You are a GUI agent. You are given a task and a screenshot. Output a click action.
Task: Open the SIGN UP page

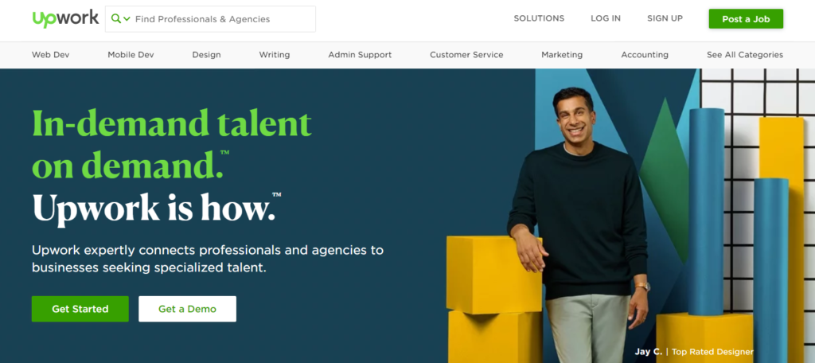665,18
